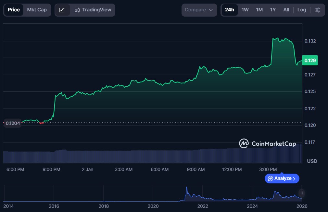This screenshot has height=212, width=328.
Task: Toggle Price view
Action: click(x=14, y=10)
